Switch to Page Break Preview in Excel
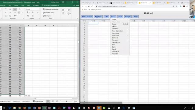The height and width of the screenshot is (110, 195). [57, 101]
